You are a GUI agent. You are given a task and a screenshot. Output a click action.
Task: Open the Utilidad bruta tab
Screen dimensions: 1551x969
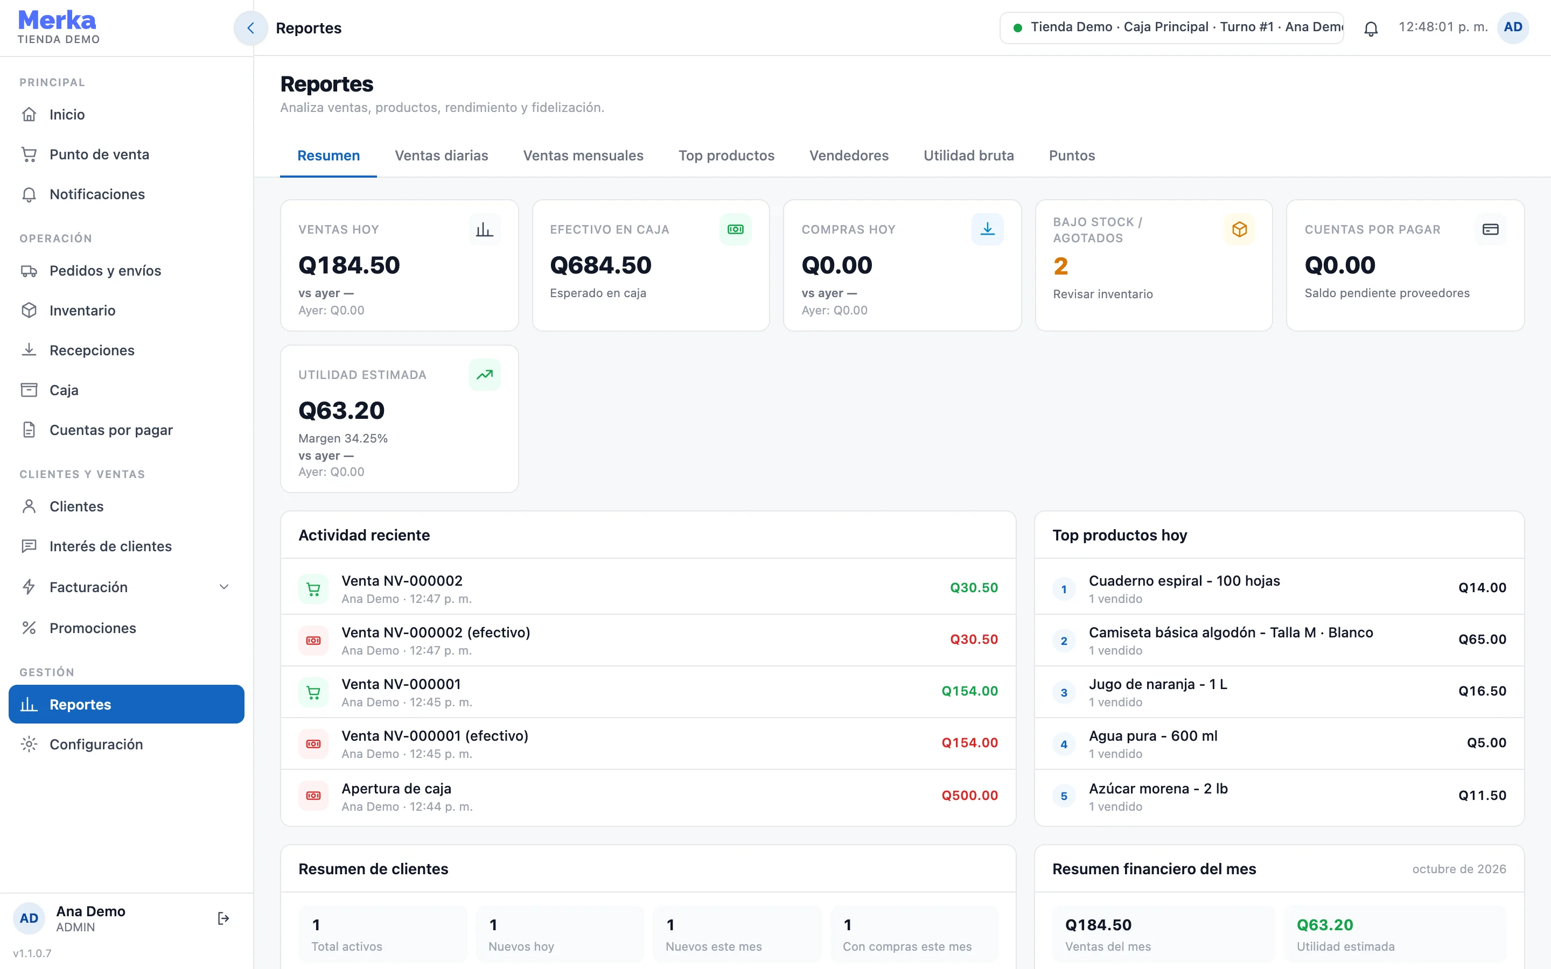[968, 156]
